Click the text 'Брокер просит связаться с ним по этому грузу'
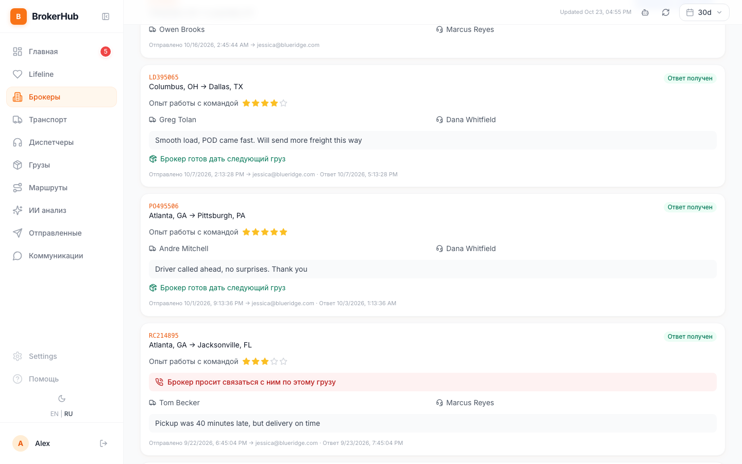 (251, 382)
